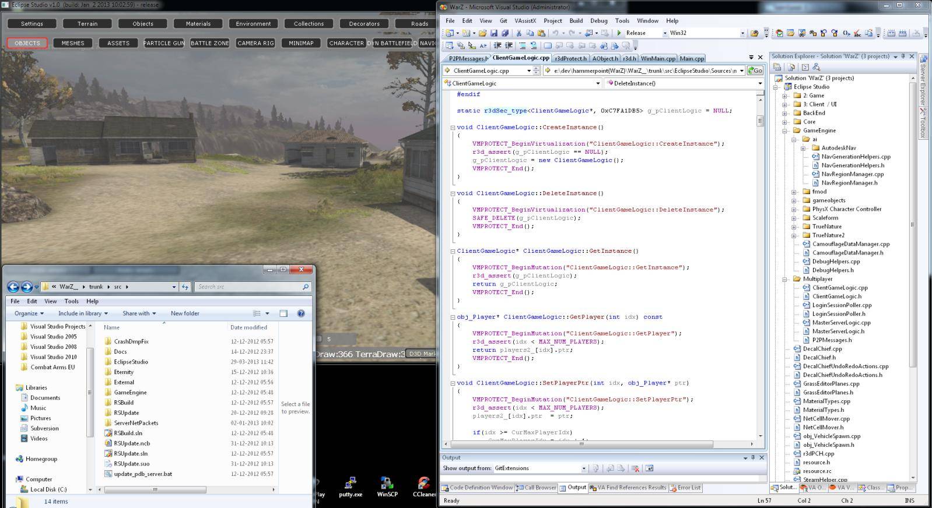This screenshot has width=932, height=508.
Task: Click Save icon in Visual Studio toolbar
Action: [x=494, y=33]
